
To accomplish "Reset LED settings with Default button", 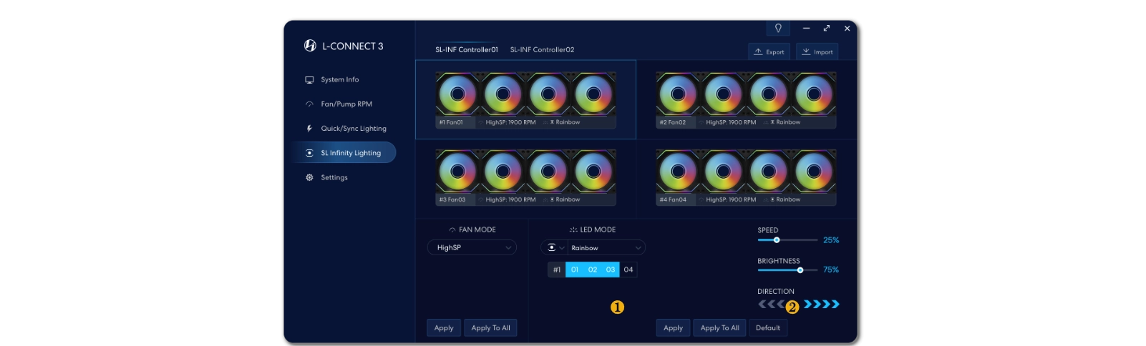I will point(768,328).
